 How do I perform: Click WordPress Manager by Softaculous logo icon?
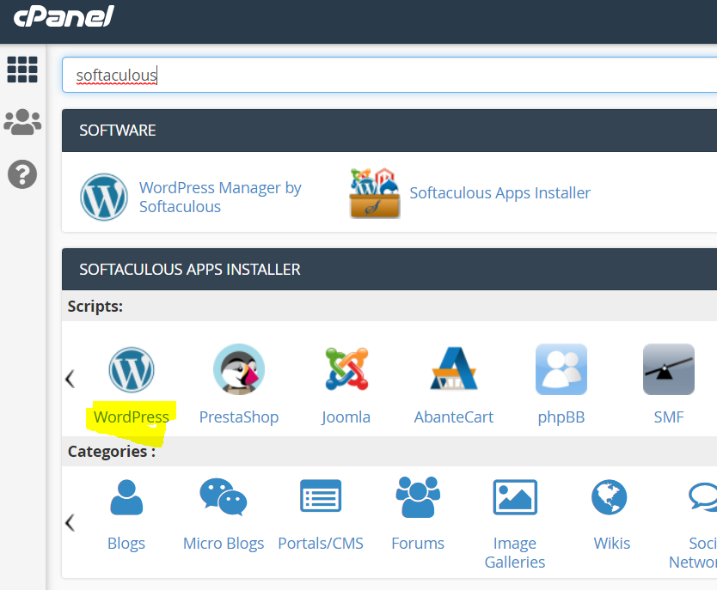pyautogui.click(x=104, y=197)
